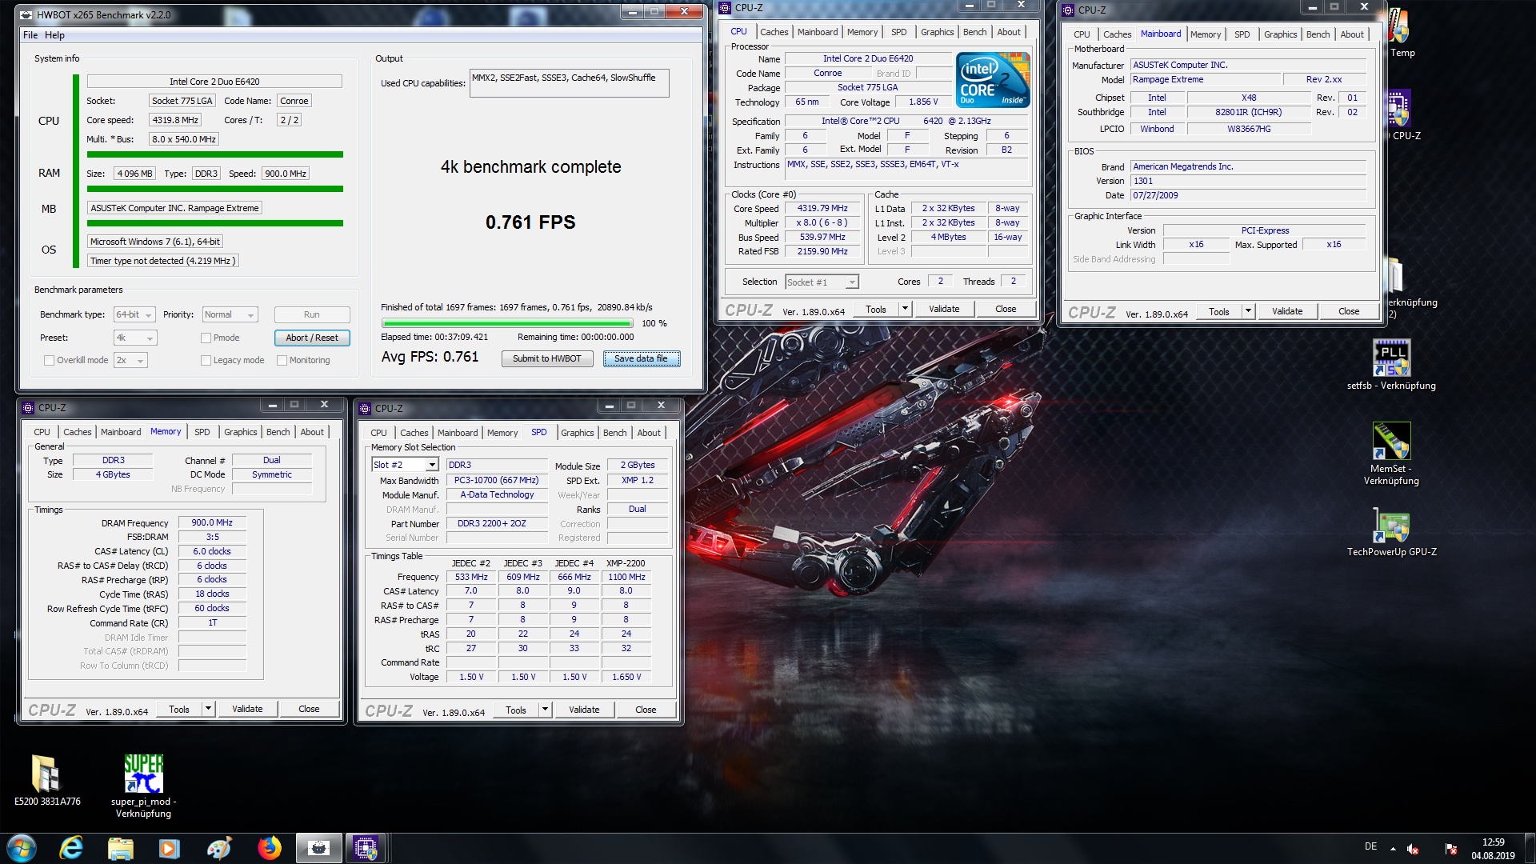Screen dimensions: 1536x864
Task: Open Windows Media Player taskbar icon
Action: coord(170,847)
